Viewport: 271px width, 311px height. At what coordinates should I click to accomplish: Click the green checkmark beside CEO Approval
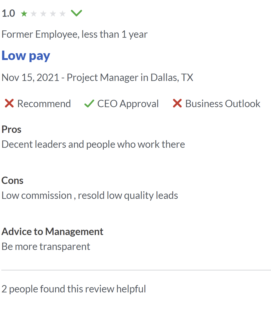[89, 104]
